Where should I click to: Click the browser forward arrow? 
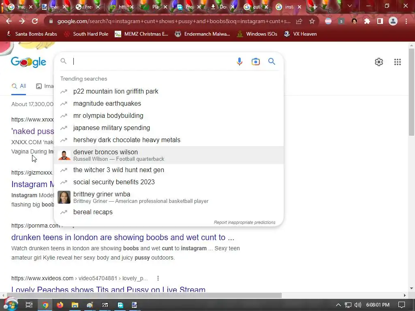22,21
